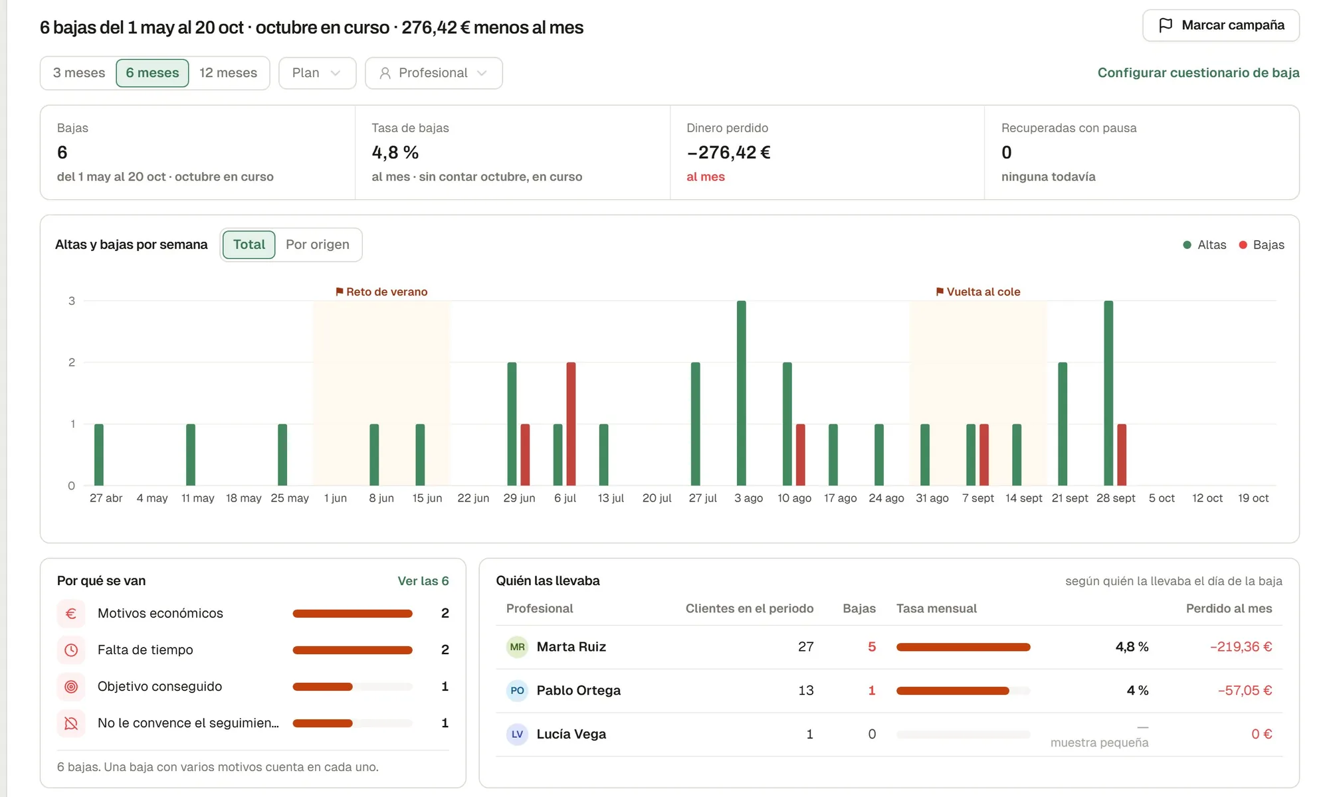This screenshot has width=1329, height=797.
Task: Switch chart to Por origen view
Action: (x=318, y=244)
